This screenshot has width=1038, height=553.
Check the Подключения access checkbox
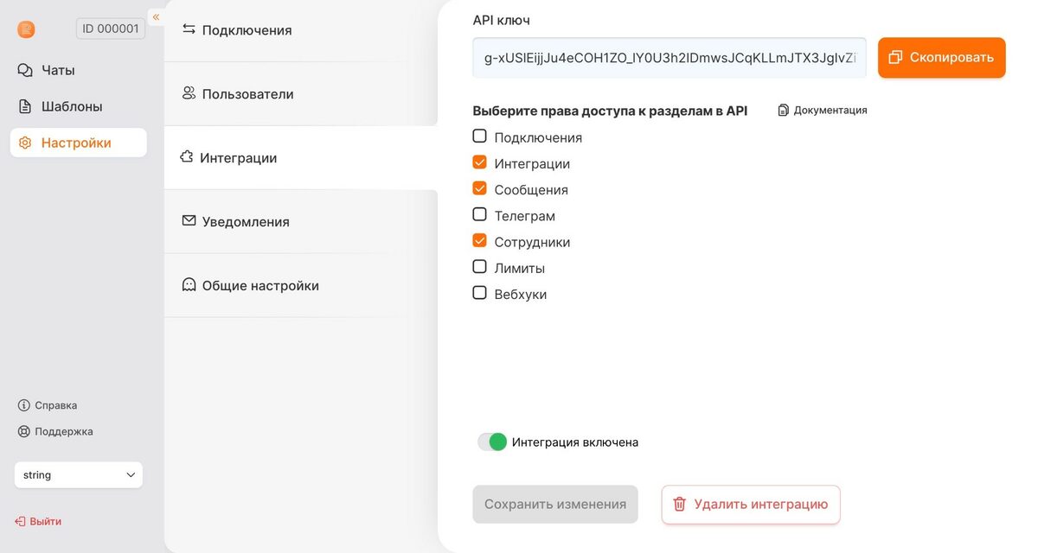click(479, 136)
